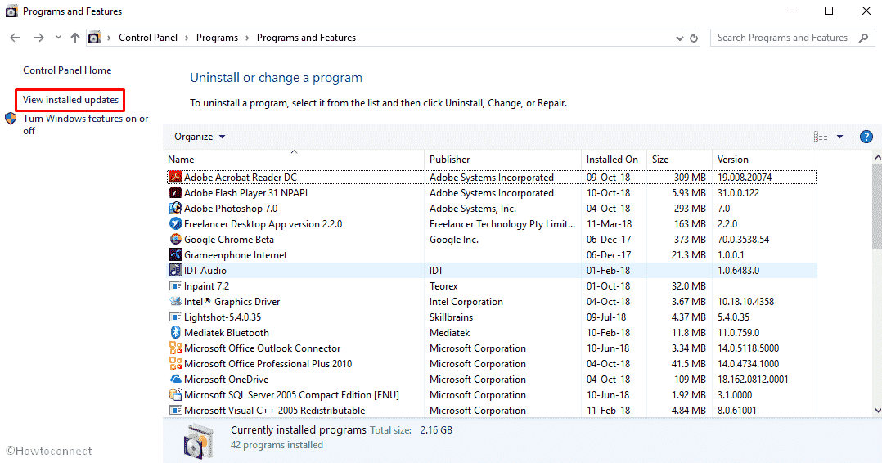Click the Intel Graphics Driver icon
Screen dimensions: 882x463
(x=175, y=302)
